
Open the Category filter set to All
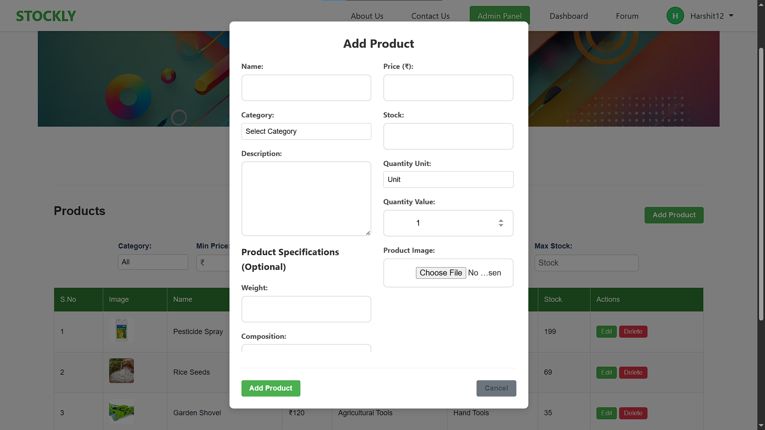[x=153, y=262]
